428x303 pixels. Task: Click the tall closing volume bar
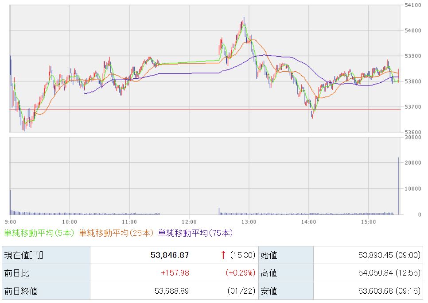(398, 186)
